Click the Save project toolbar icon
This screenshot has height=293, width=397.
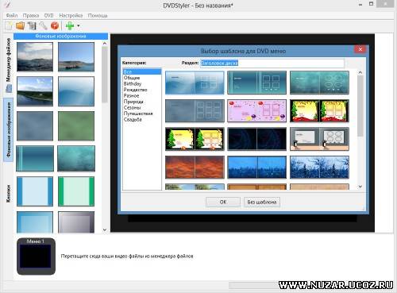pyautogui.click(x=32, y=25)
